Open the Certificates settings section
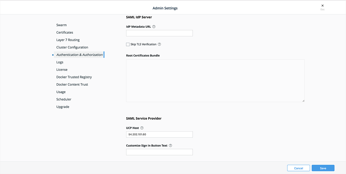 65,32
